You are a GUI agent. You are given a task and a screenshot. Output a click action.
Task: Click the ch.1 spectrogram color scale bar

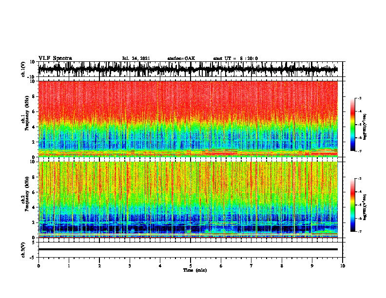[x=352, y=125]
